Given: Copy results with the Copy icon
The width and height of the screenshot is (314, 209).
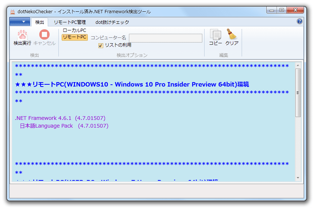Looking at the screenshot, I should coord(216,37).
